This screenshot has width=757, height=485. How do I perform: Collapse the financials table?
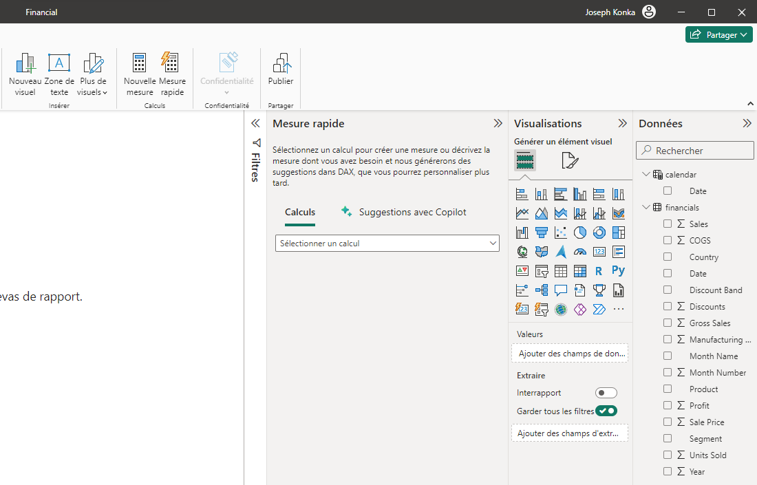pos(646,207)
